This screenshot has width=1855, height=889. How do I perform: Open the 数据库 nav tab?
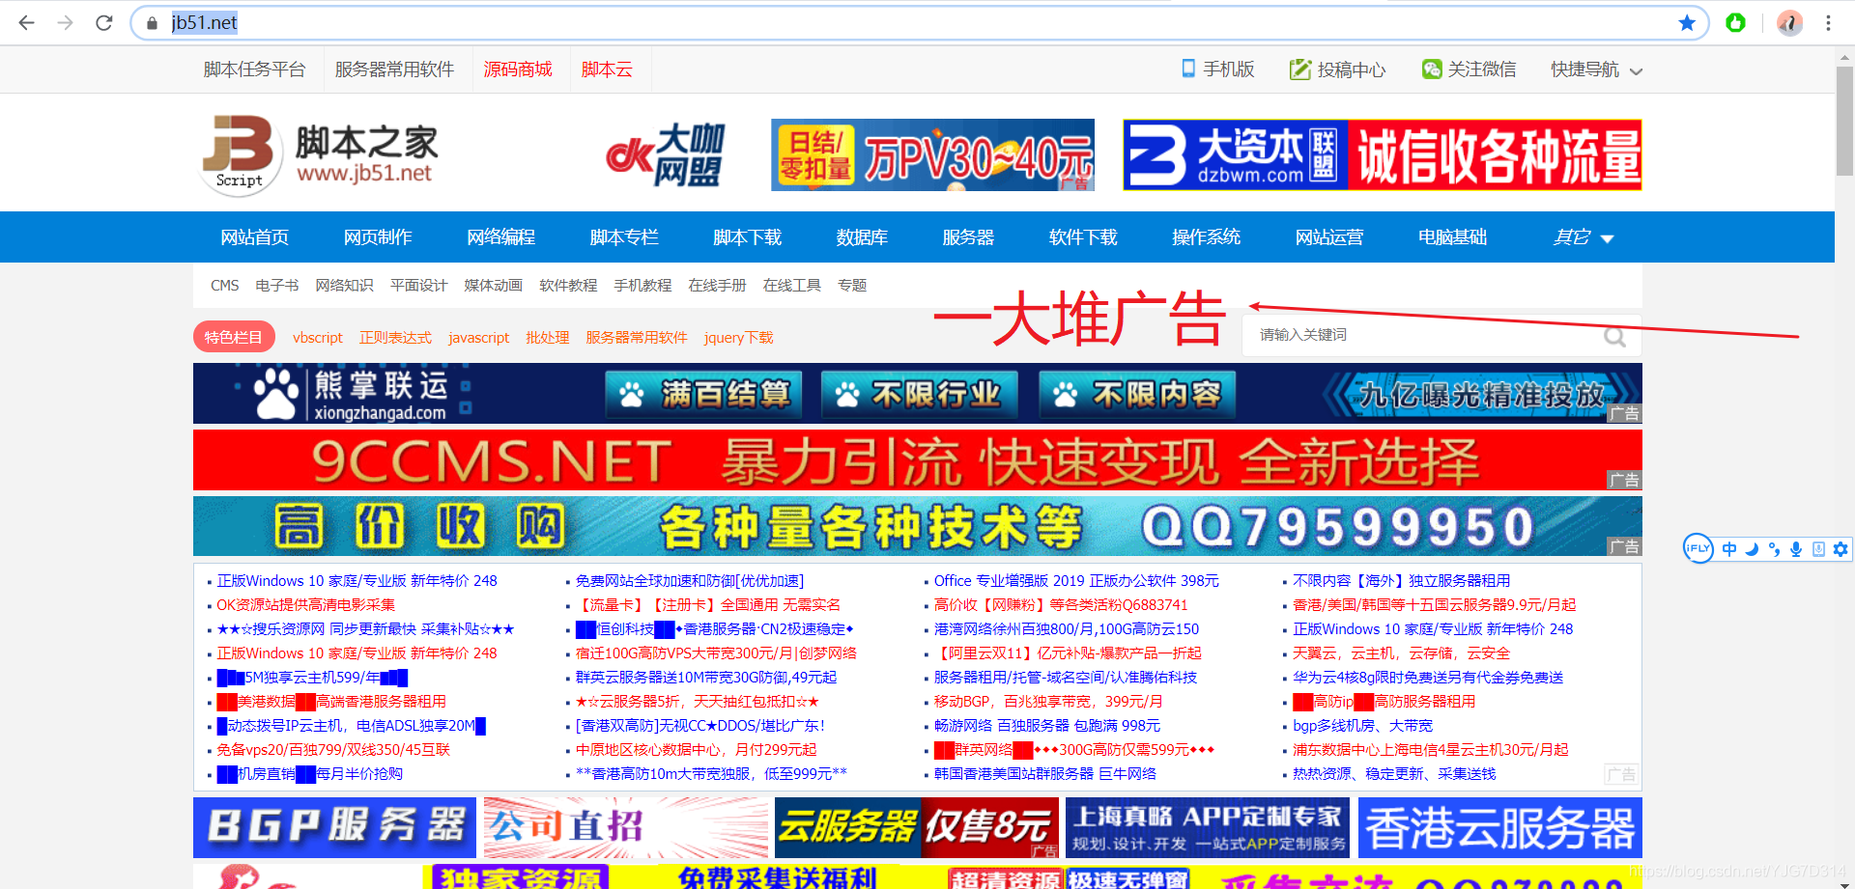pyautogui.click(x=862, y=237)
